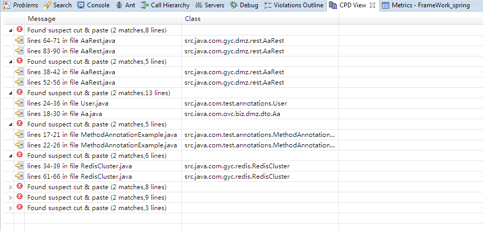The image size is (483, 231).
Task: Select 'Found suspect cut & paste (2 matches,13 lines)'
Action: [98, 93]
